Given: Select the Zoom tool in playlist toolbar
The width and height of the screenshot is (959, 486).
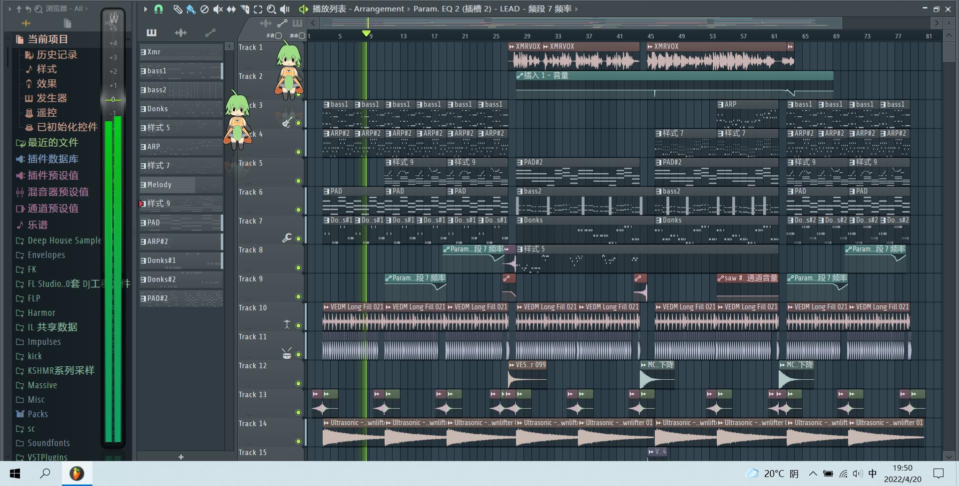Looking at the screenshot, I should coord(271,9).
